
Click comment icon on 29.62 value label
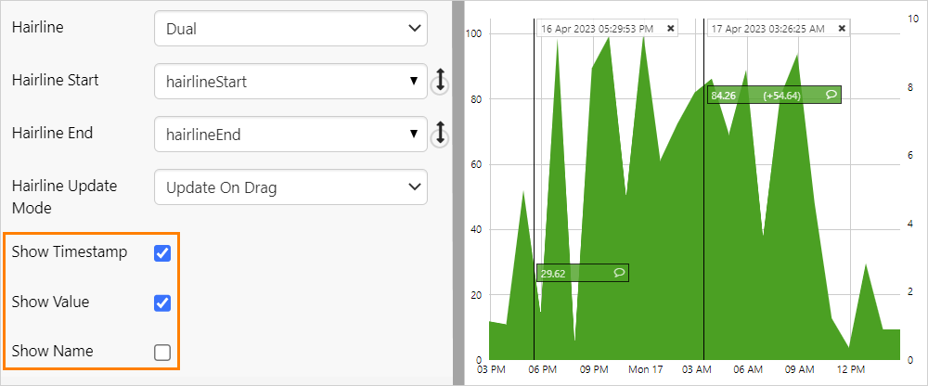[619, 273]
